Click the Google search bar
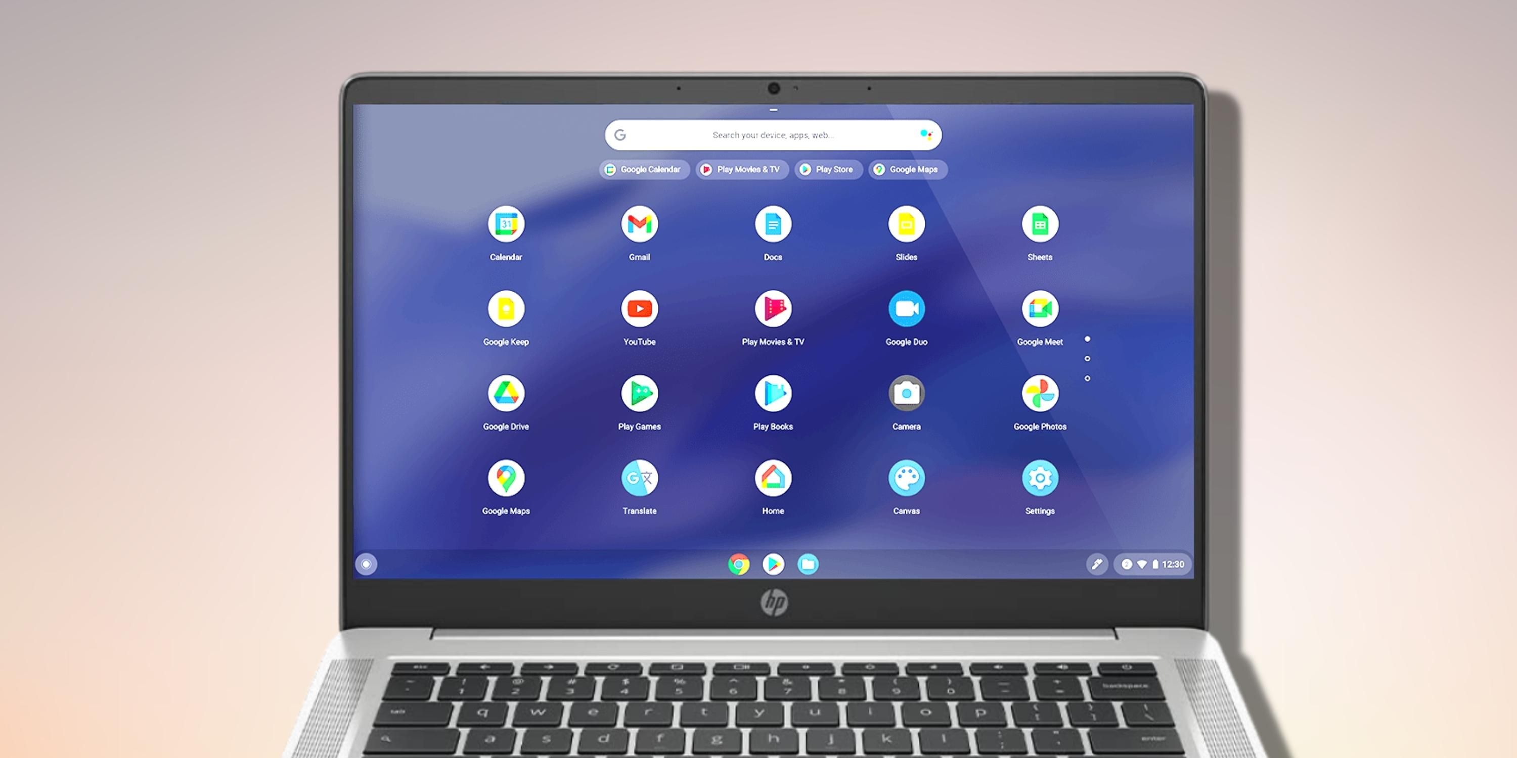The height and width of the screenshot is (758, 1517). coord(764,135)
